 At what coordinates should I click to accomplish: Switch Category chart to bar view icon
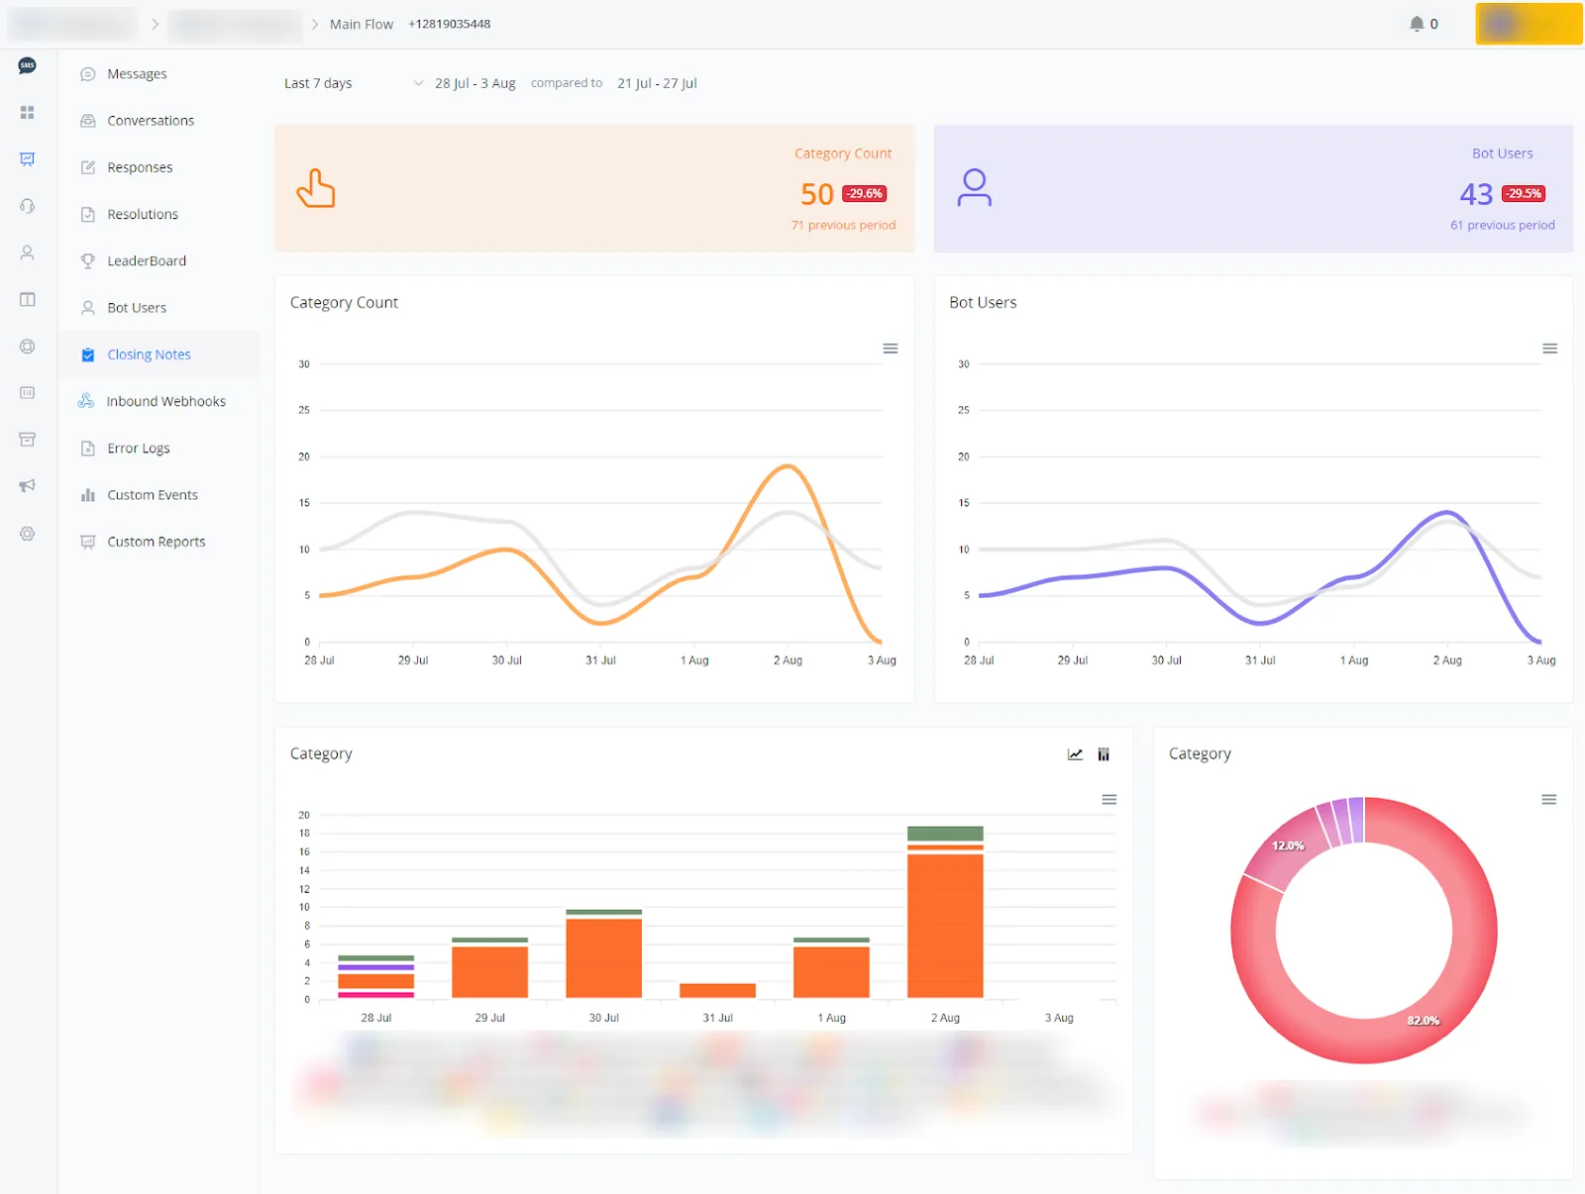pos(1104,754)
